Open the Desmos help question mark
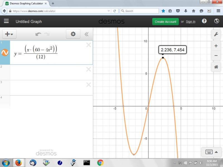The height and width of the screenshot is (167, 223). point(204,21)
